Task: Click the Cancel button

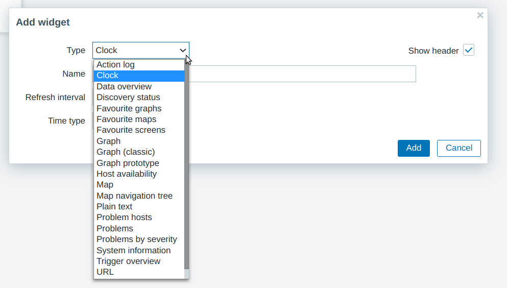Action: coord(458,148)
